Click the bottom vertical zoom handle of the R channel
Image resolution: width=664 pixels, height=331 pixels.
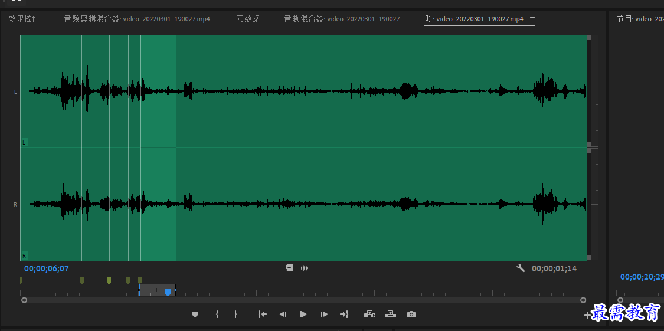[x=588, y=257]
